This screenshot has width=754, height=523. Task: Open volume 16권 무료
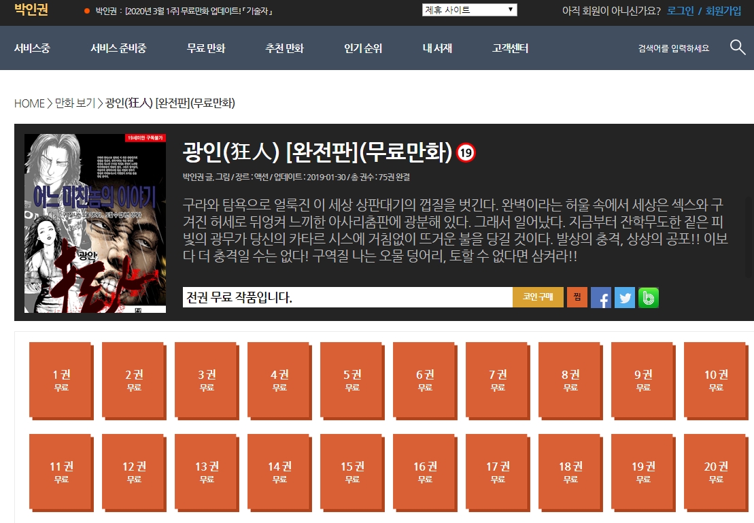[425, 472]
